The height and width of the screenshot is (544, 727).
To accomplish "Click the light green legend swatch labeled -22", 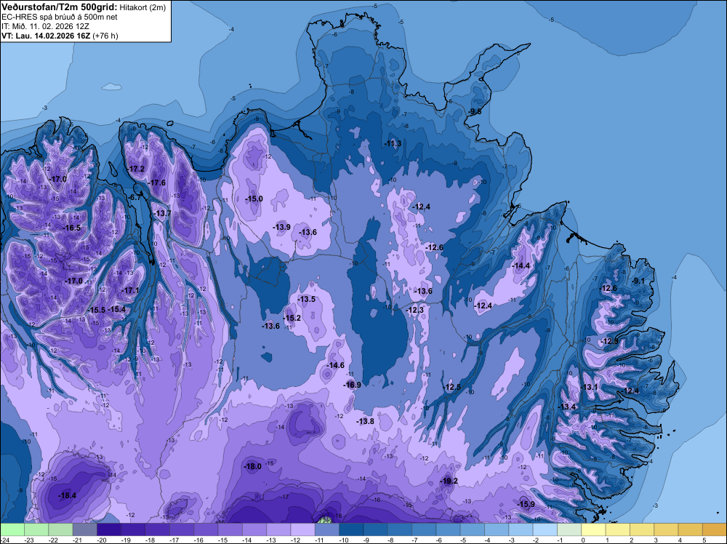I will coord(61,529).
